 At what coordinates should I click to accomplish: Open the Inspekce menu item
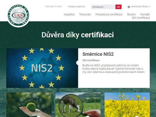tap(69, 14)
